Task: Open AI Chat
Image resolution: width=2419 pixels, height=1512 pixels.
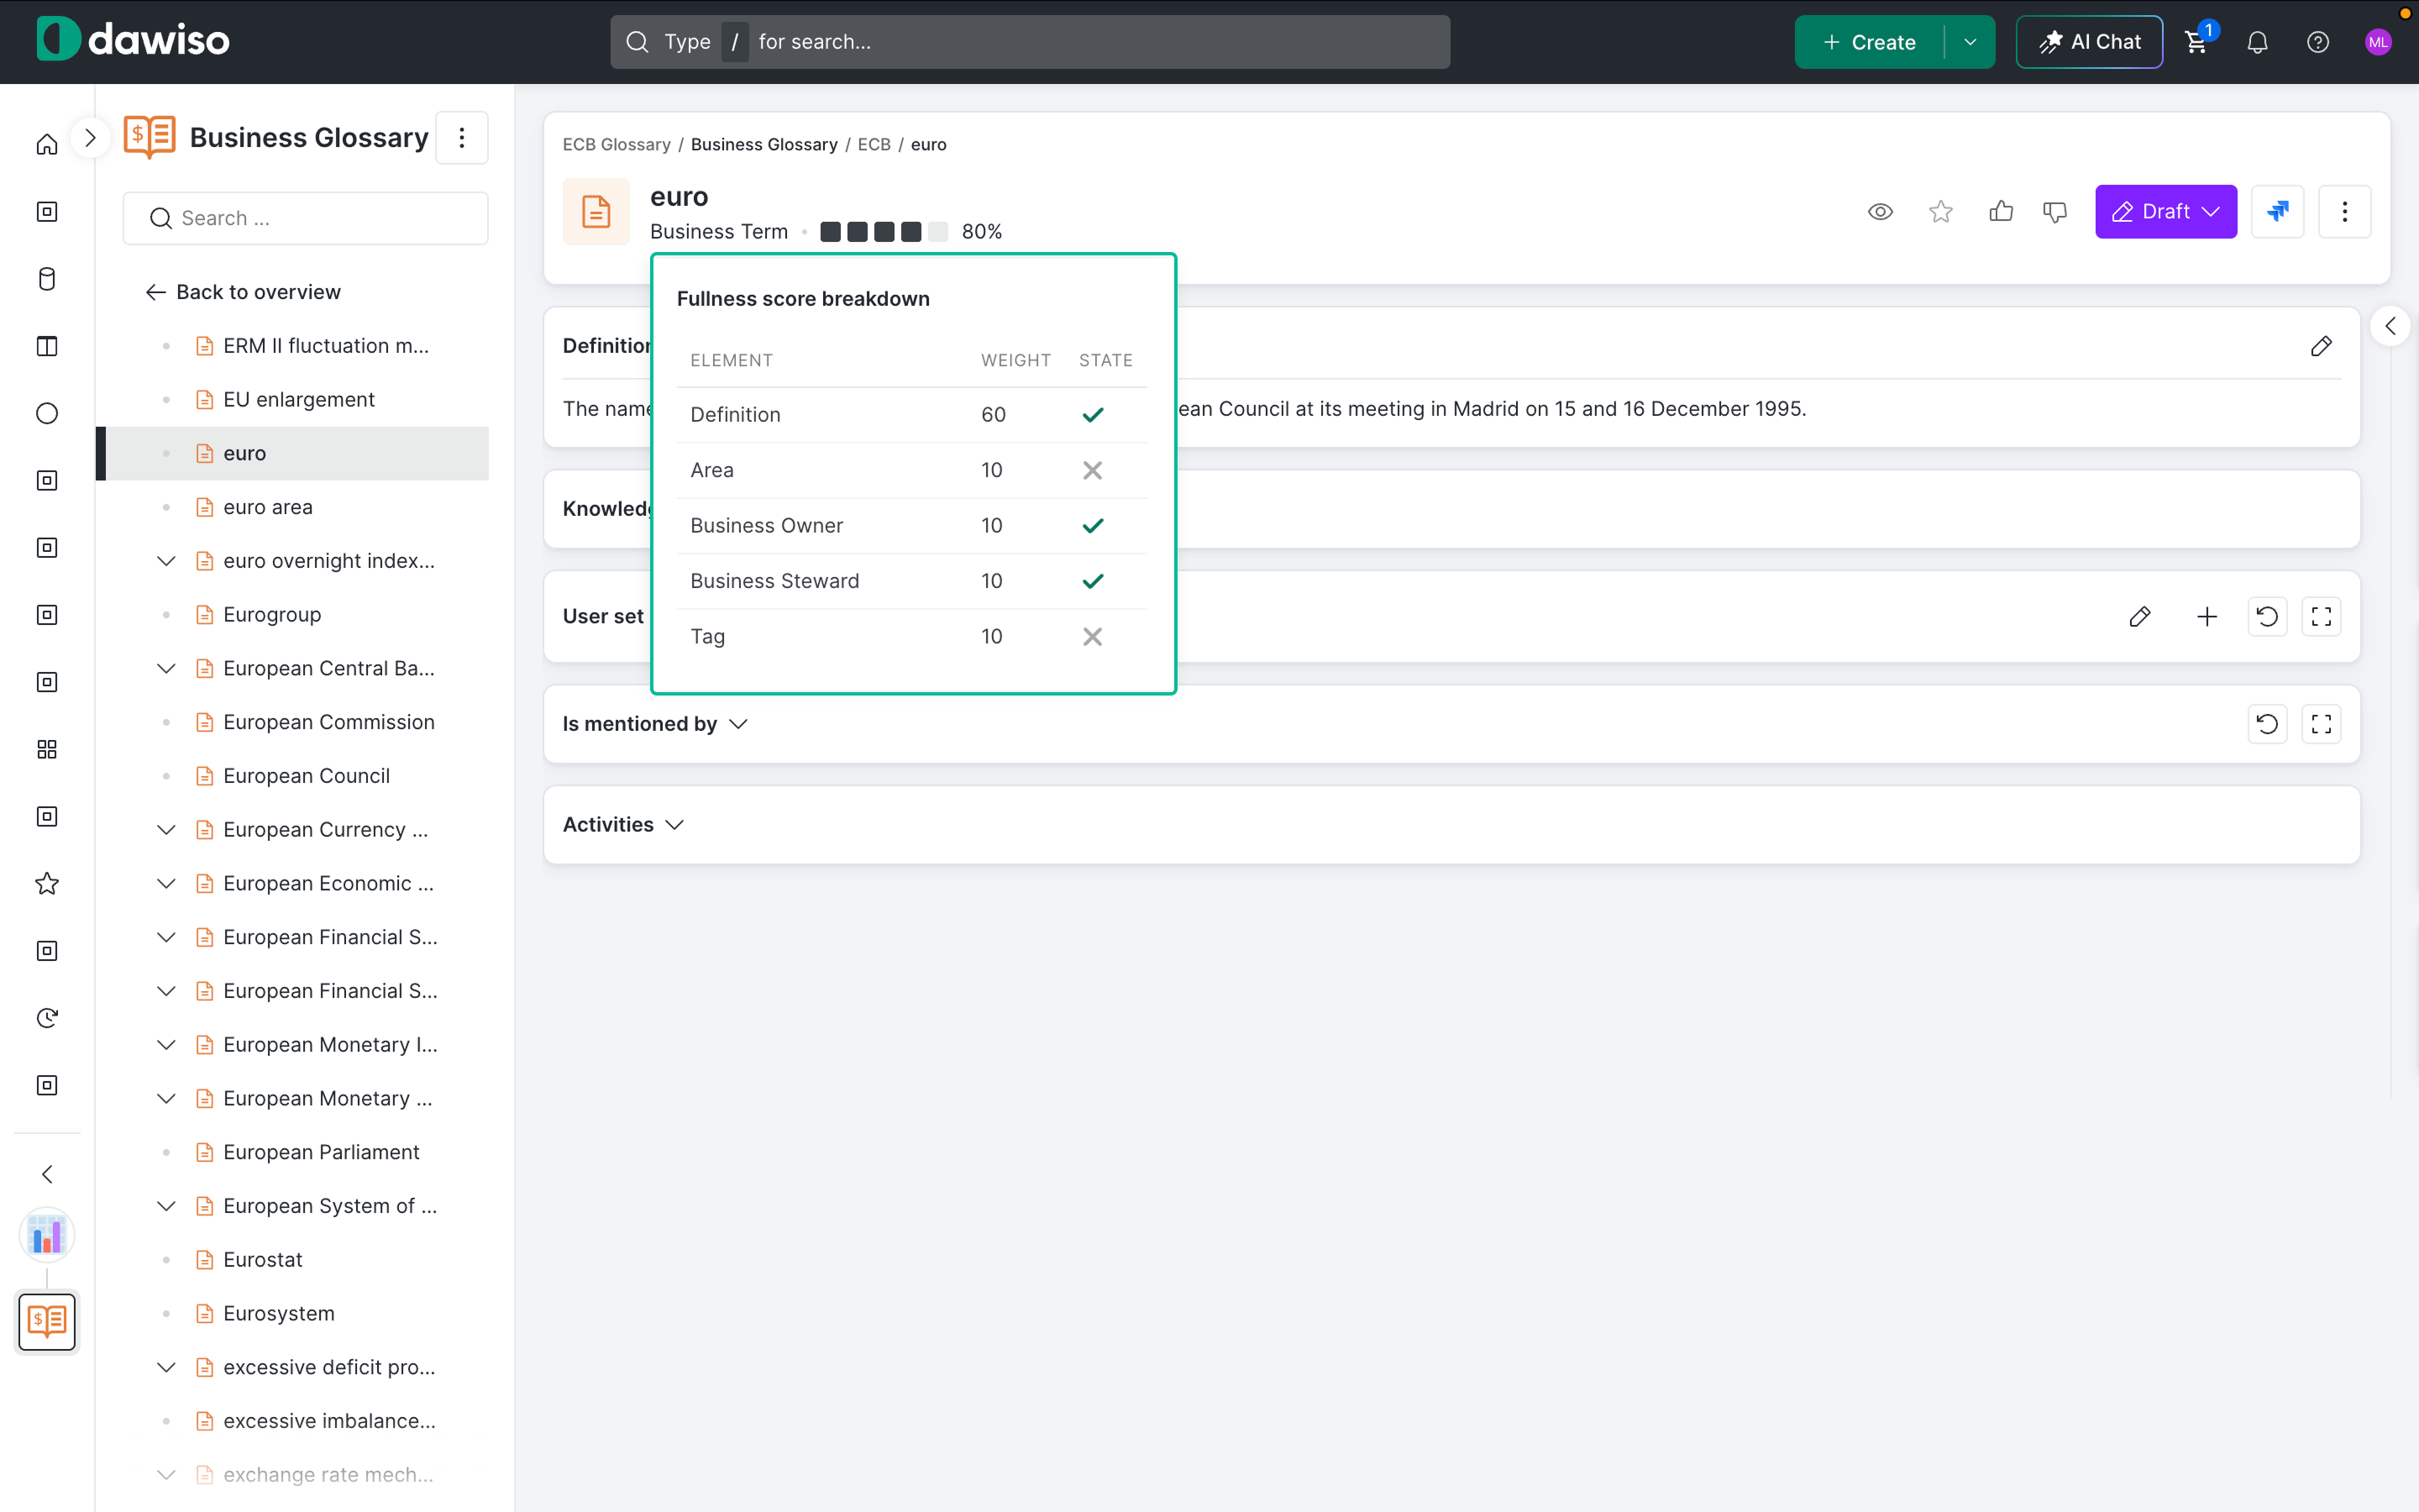Action: click(x=2089, y=42)
